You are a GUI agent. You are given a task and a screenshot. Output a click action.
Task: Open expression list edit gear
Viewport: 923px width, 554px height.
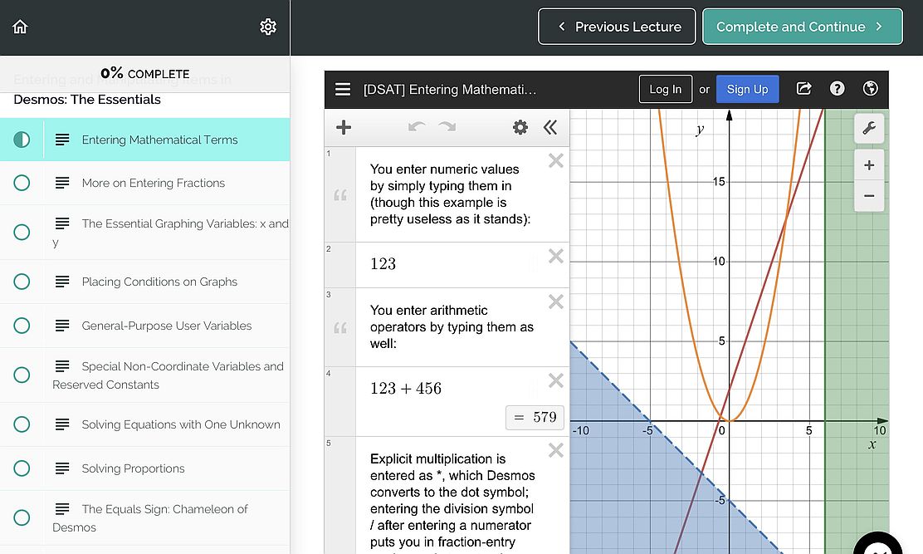point(520,127)
